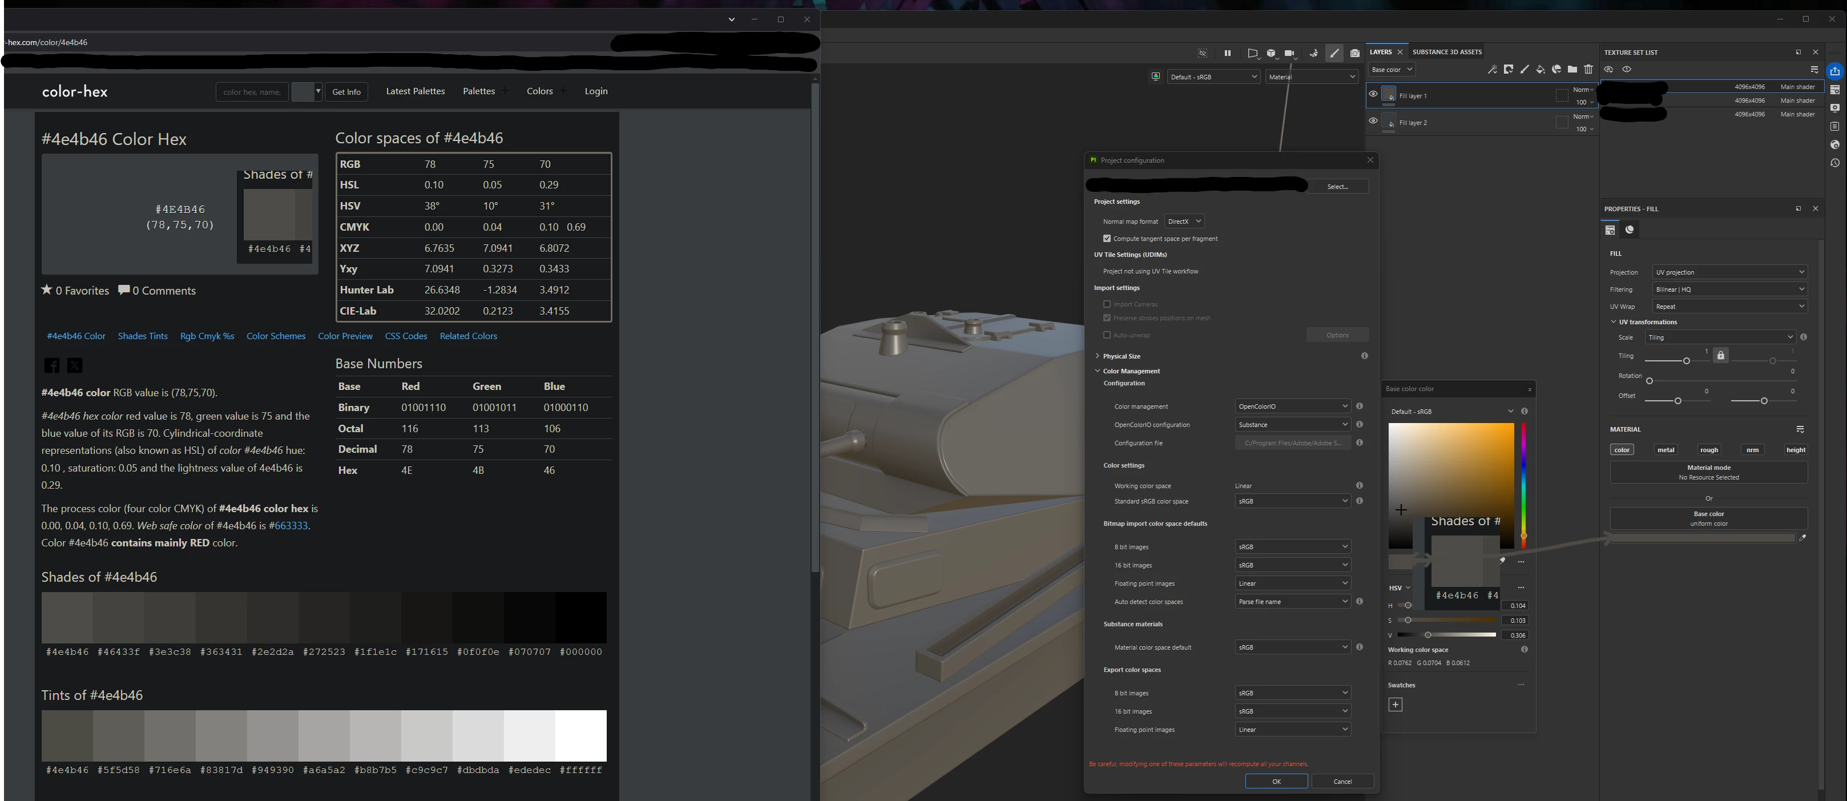Viewport: 1847px width, 801px height.
Task: Uncheck Compute tangent space per fragment
Action: (1107, 238)
